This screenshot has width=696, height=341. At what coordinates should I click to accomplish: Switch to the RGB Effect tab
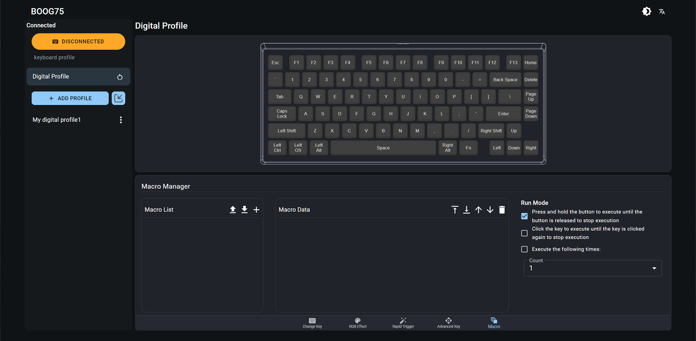pos(357,323)
